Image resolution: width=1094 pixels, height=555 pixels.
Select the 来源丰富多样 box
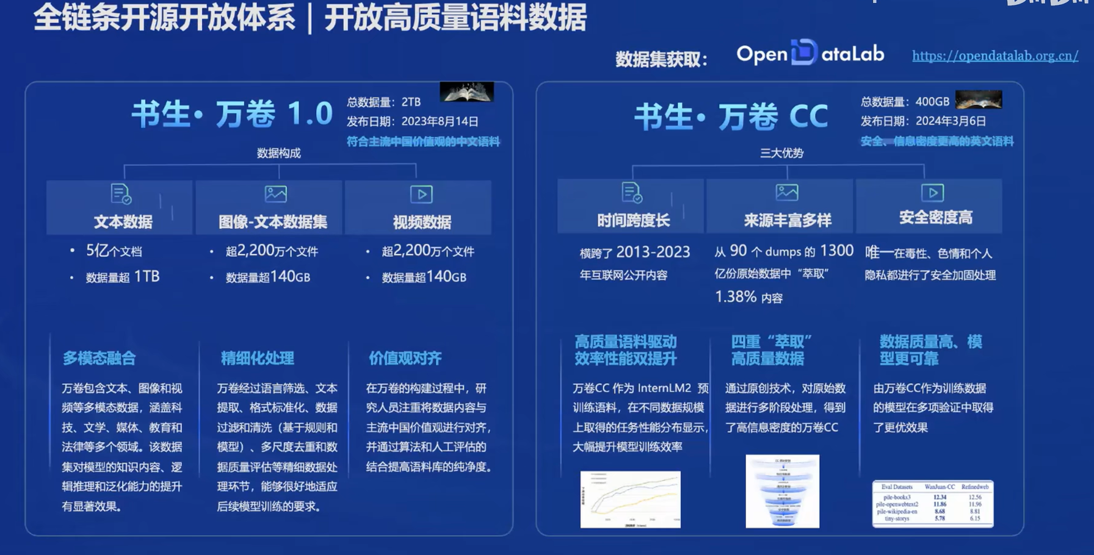pos(780,206)
